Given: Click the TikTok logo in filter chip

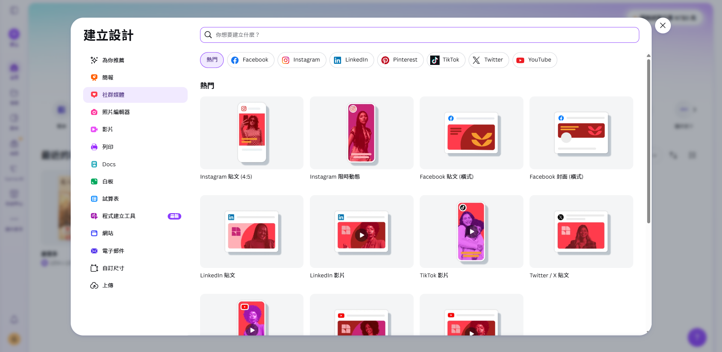Looking at the screenshot, I should click(x=435, y=60).
